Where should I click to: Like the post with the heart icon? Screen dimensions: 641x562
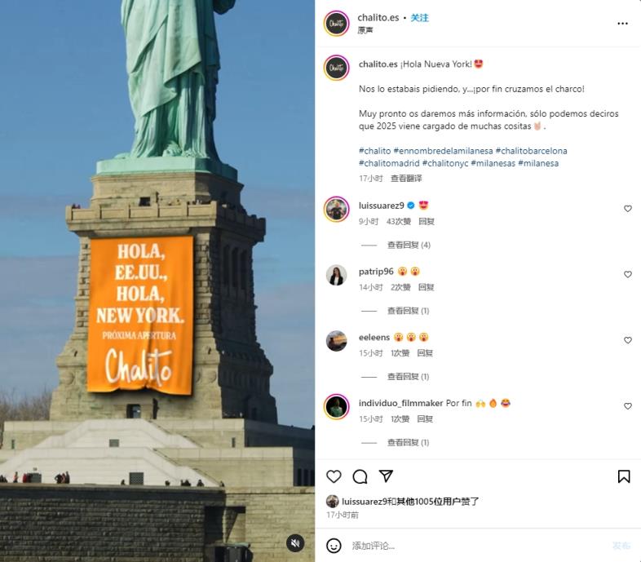(x=334, y=476)
